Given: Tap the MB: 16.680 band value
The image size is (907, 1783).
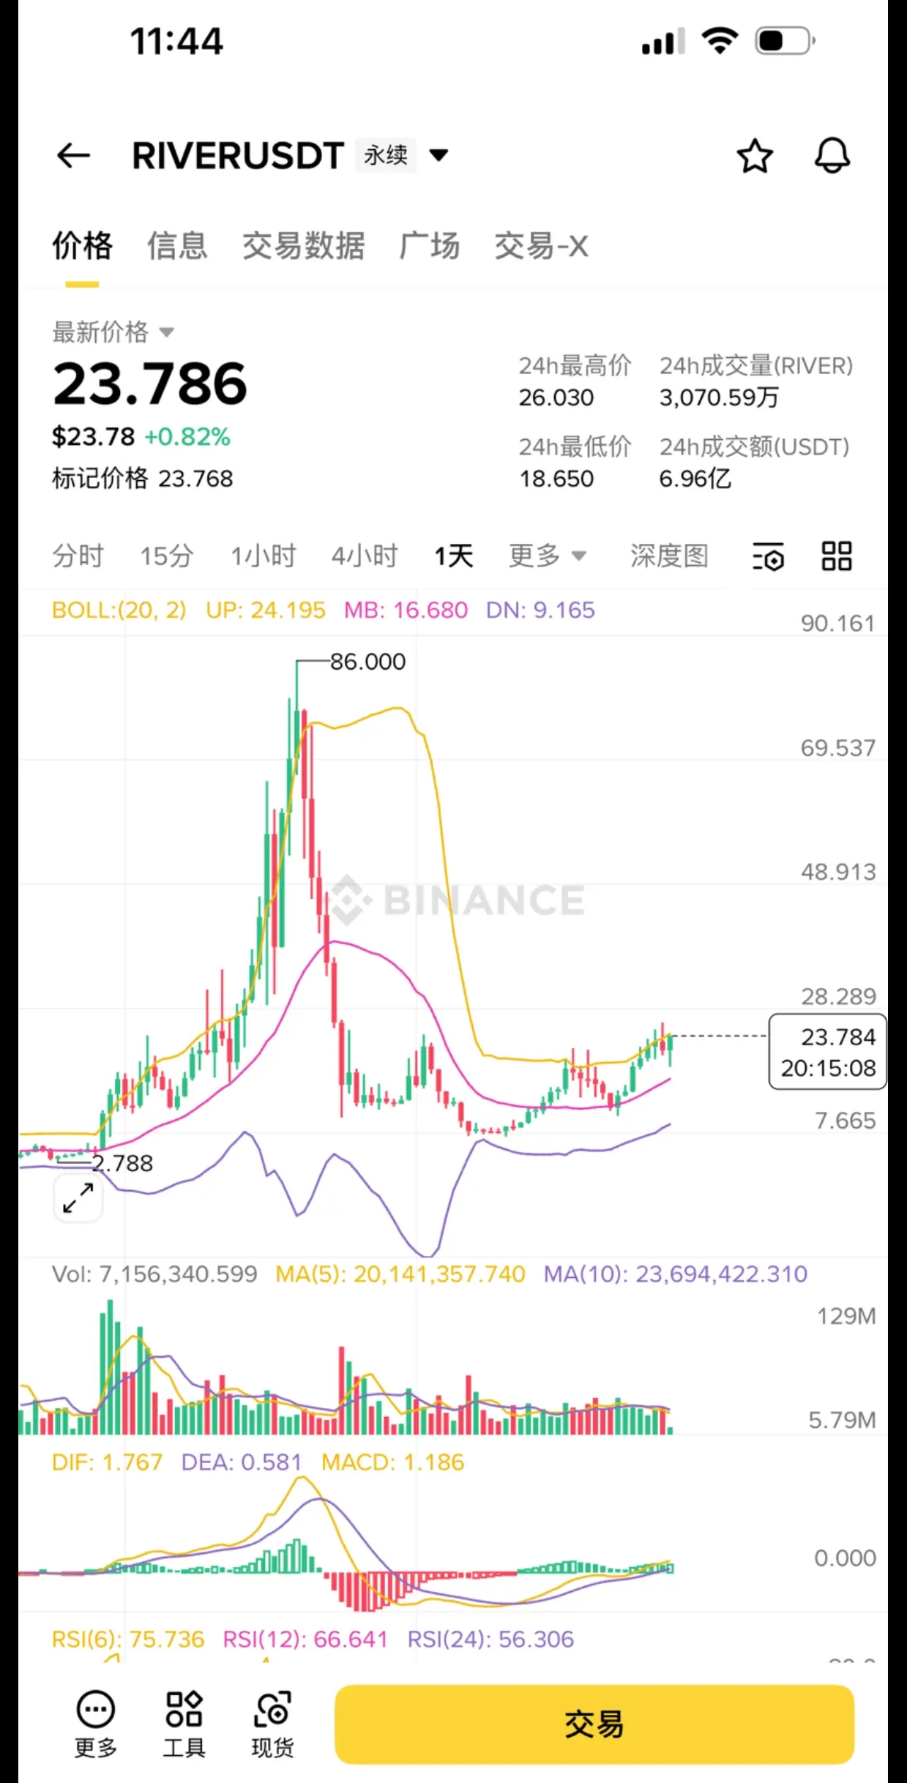Looking at the screenshot, I should (406, 610).
